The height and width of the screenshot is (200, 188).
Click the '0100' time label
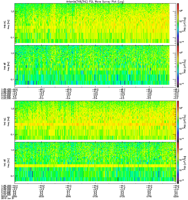pyautogui.click(x=95, y=196)
